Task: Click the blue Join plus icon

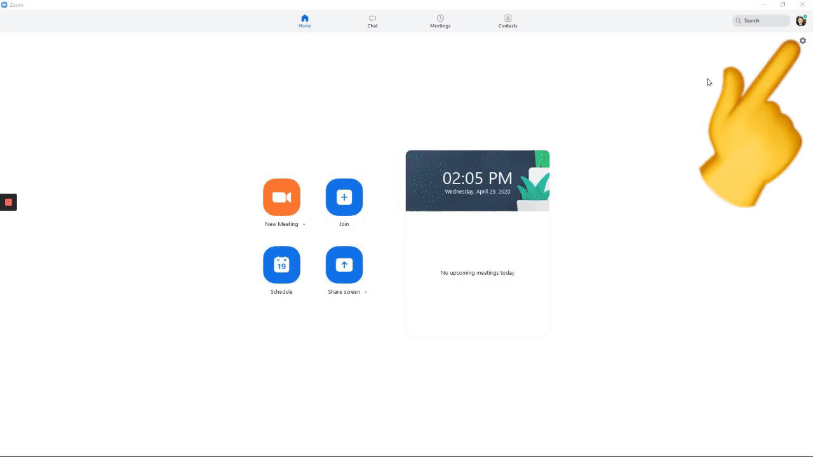Action: (x=344, y=197)
